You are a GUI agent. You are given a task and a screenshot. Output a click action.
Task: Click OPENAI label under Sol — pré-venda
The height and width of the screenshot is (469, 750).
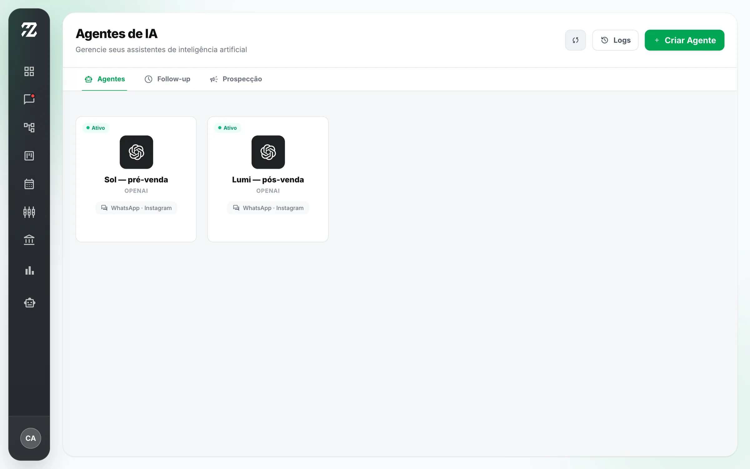coord(136,191)
